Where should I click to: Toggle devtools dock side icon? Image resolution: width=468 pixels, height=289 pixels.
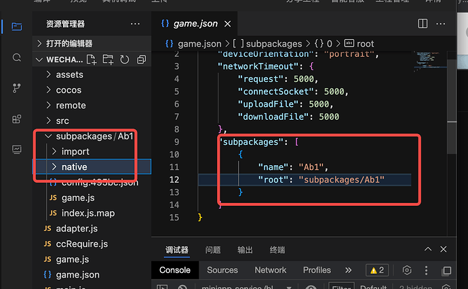[x=447, y=271]
